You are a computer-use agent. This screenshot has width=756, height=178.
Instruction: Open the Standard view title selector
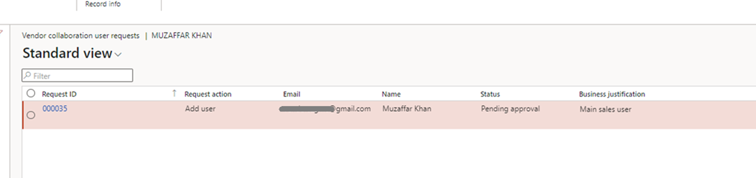(x=67, y=53)
